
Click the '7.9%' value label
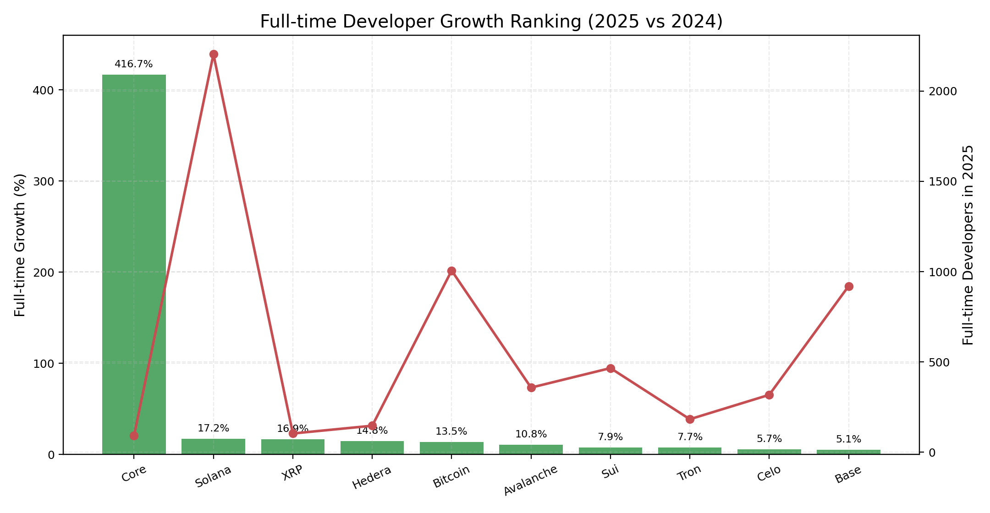[x=610, y=437]
